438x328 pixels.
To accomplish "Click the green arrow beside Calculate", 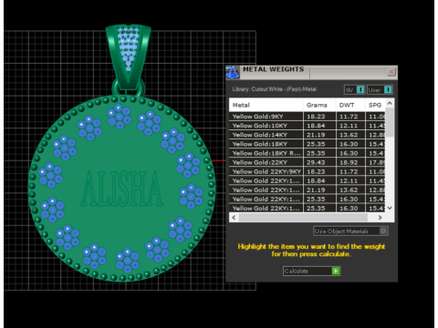I will click(x=336, y=271).
